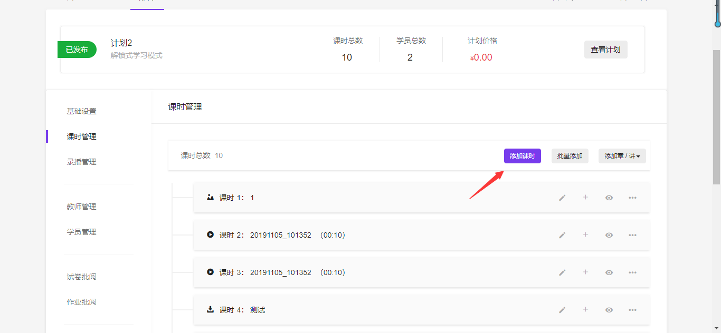Select 基础设置 in the left sidebar
Screen dimensions: 721x333
pyautogui.click(x=81, y=111)
